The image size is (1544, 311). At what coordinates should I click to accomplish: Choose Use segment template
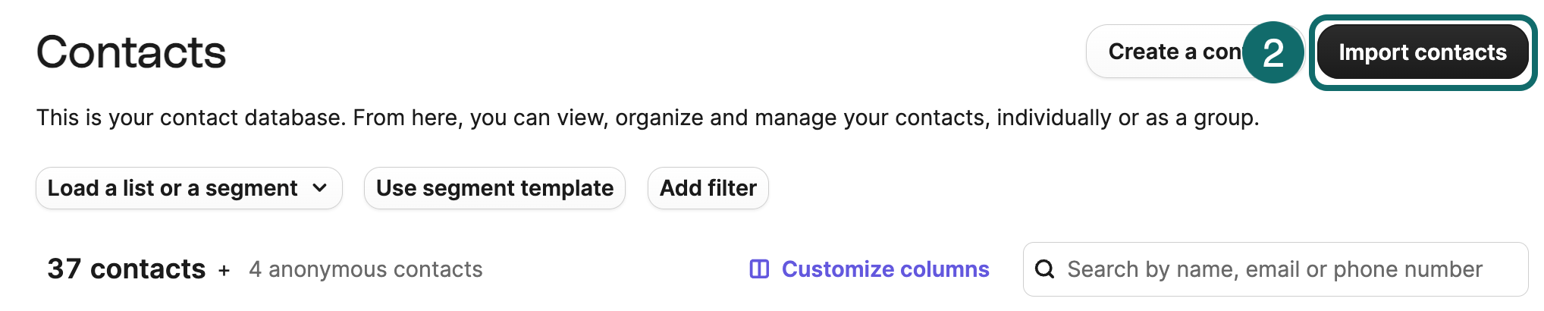(494, 188)
